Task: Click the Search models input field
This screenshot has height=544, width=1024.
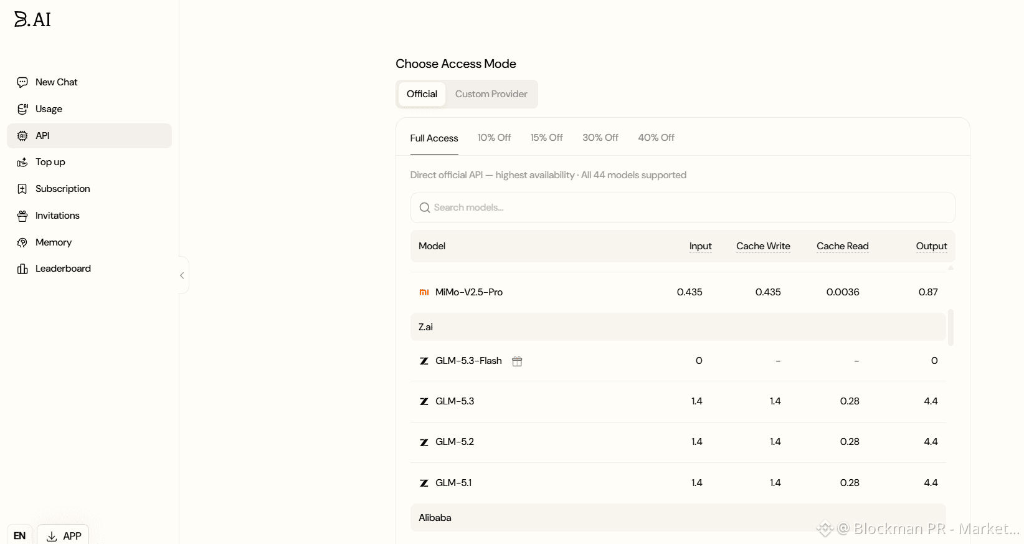Action: pos(683,208)
